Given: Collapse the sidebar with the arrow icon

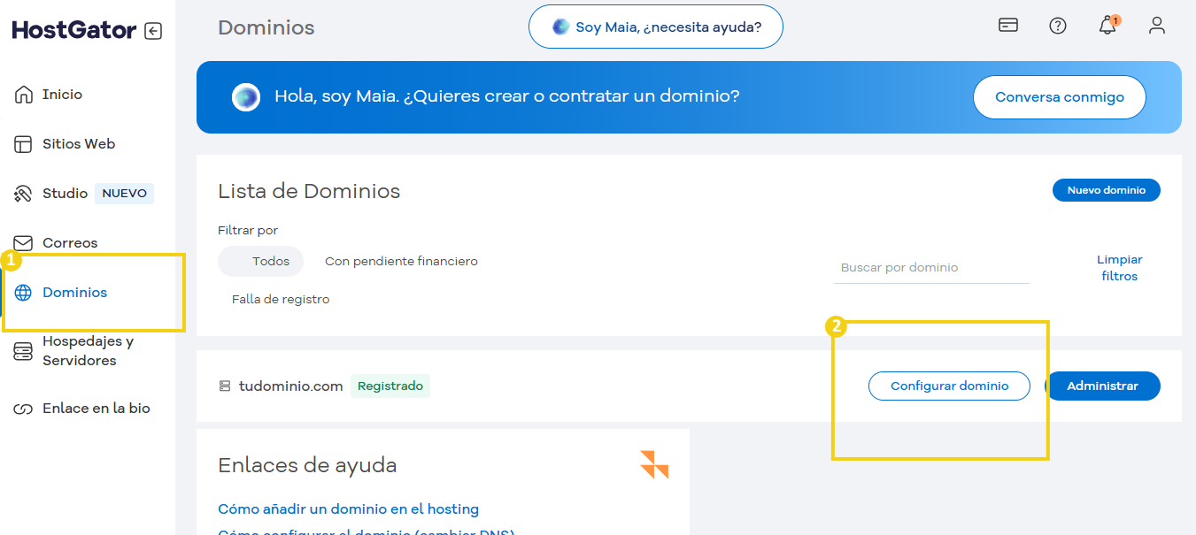Looking at the screenshot, I should point(153,31).
